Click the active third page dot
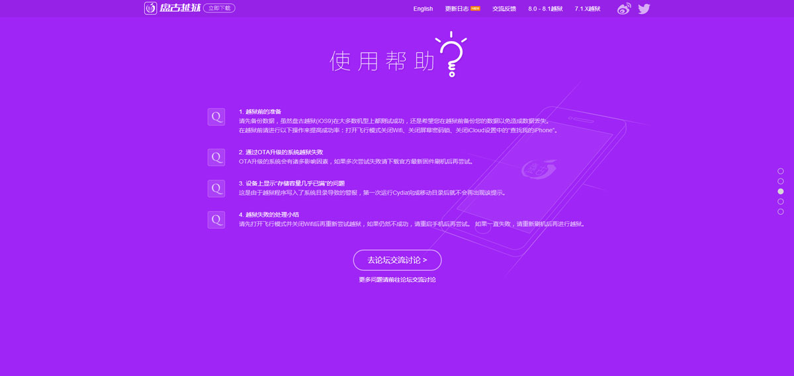Image resolution: width=794 pixels, height=376 pixels. pos(781,192)
